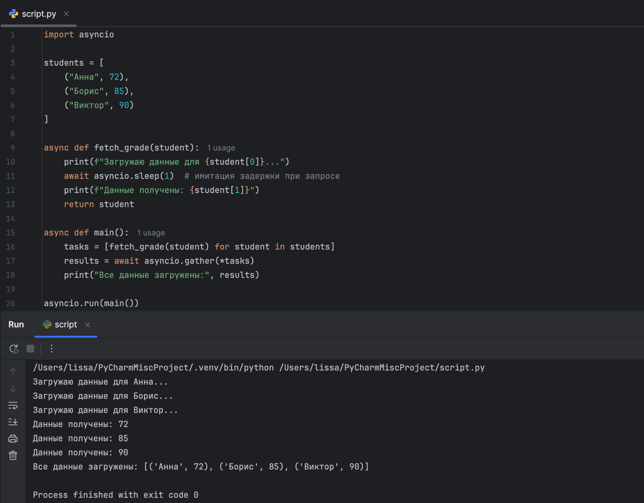The height and width of the screenshot is (503, 644).
Task: Open the run toolbar more options menu
Action: coord(51,349)
